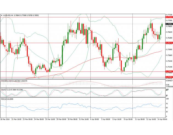173x135 pixels.
Task: Click the 18 Mar 2016 date label
Action: [x=5, y=120]
